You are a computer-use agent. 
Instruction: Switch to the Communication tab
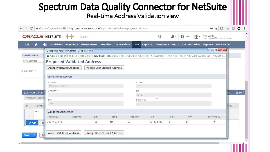pyautogui.click(x=33, y=93)
